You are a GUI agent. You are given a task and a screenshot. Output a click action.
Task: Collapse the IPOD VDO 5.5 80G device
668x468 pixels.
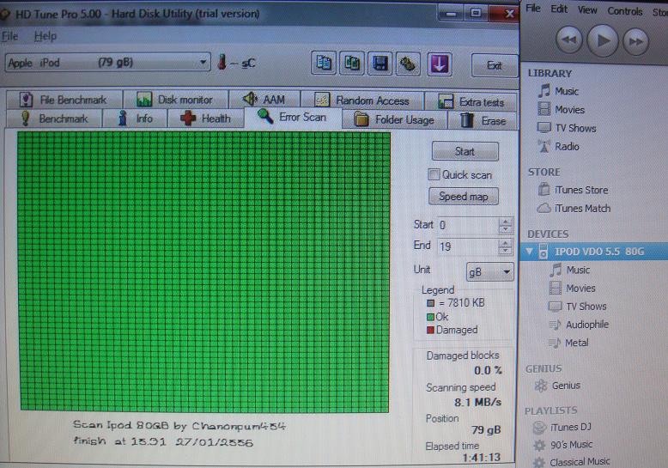(x=529, y=251)
